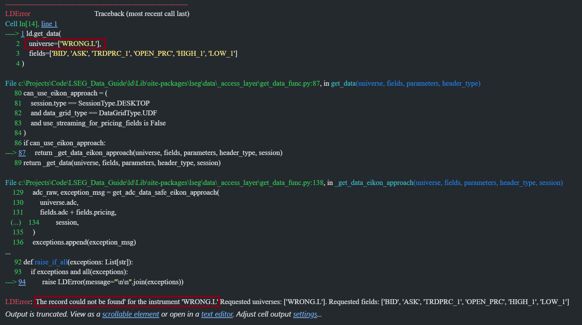Image resolution: width=582 pixels, height=325 pixels.
Task: Click line number link 1 at ld.get_data
Action: 23,33
